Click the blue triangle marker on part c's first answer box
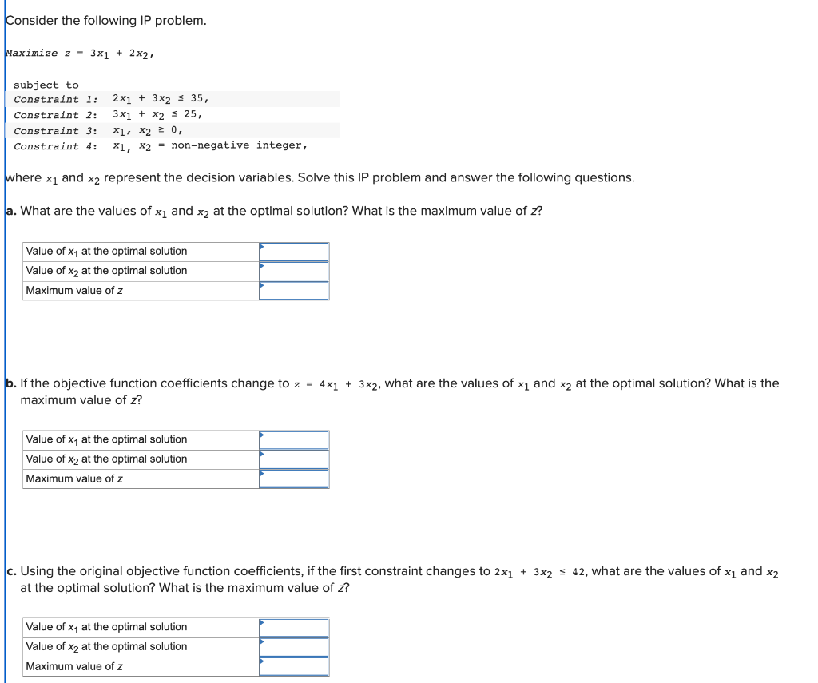The height and width of the screenshot is (683, 818). coord(261,621)
